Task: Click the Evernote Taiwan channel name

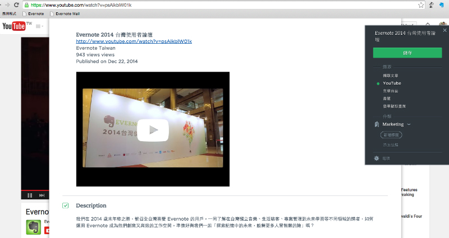Action: 95,48
